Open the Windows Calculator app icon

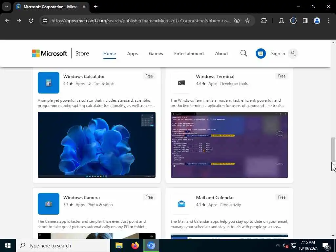(49, 83)
